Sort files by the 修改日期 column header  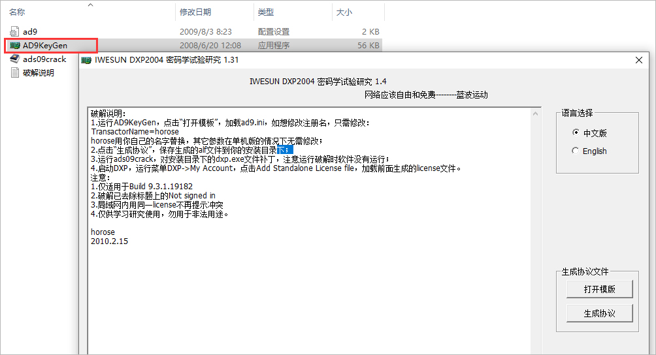(x=195, y=12)
